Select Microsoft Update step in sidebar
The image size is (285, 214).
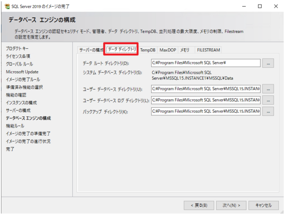coord(22,72)
